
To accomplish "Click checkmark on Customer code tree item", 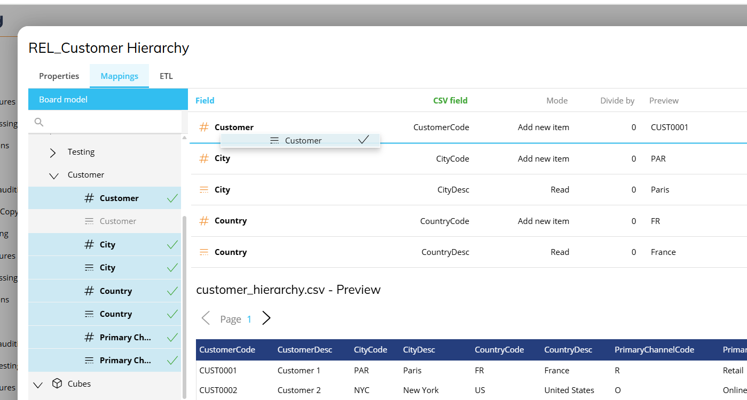I will point(172,198).
